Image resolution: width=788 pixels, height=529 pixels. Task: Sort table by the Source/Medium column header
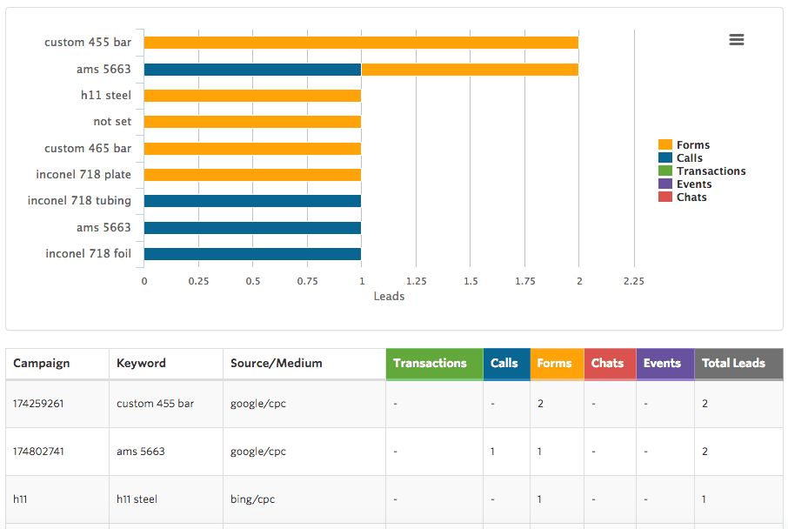click(304, 364)
